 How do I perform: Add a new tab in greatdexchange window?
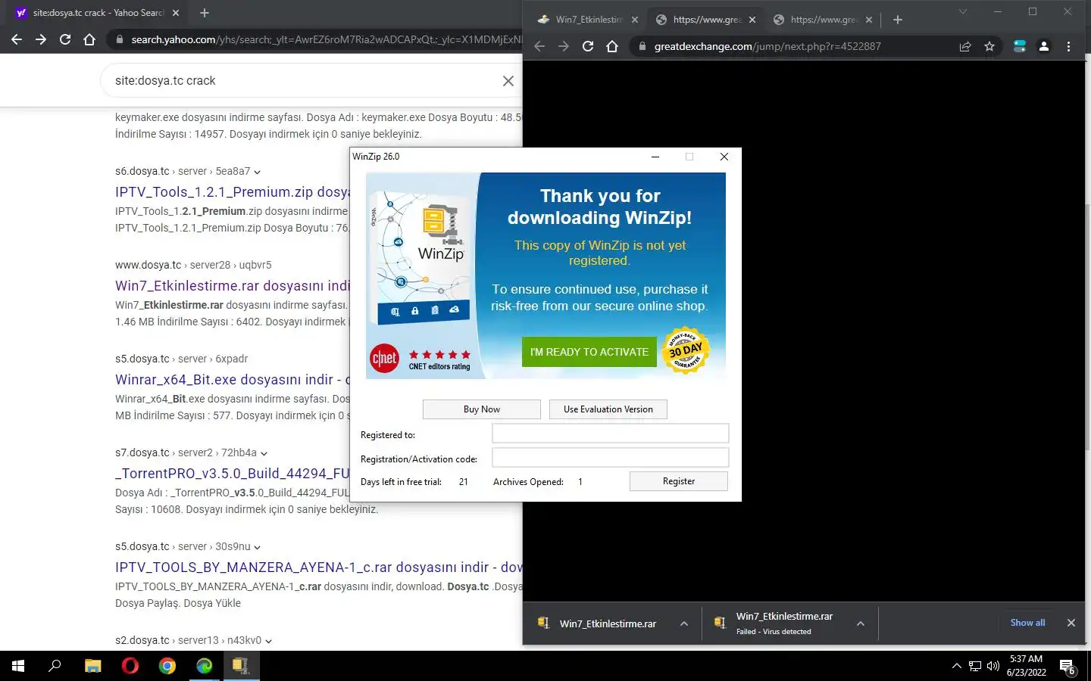tap(898, 20)
